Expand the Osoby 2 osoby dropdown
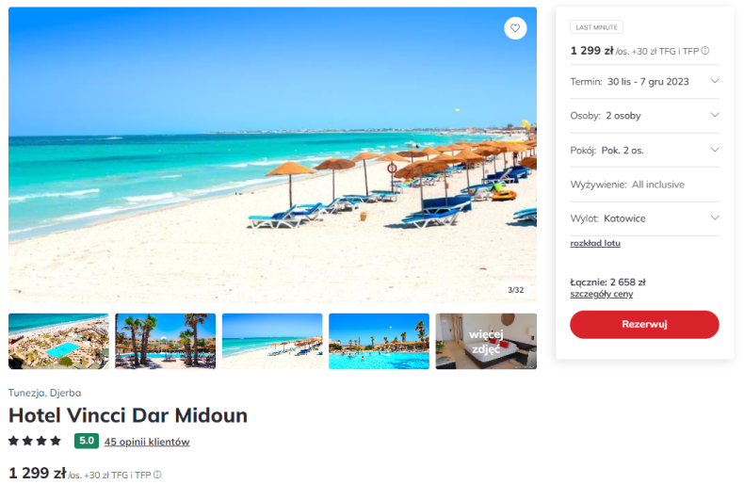Image resolution: width=744 pixels, height=484 pixels. [644, 116]
